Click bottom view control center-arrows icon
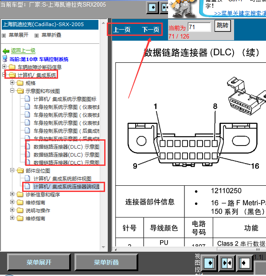Screen dimensions: 266x276 click(x=227, y=263)
